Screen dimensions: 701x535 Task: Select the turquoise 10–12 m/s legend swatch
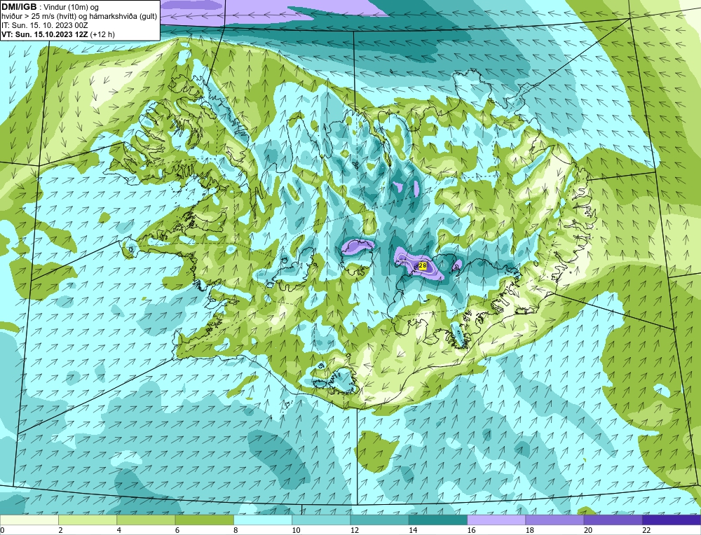(x=321, y=520)
